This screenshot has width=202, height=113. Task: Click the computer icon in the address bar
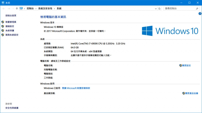point(21,8)
